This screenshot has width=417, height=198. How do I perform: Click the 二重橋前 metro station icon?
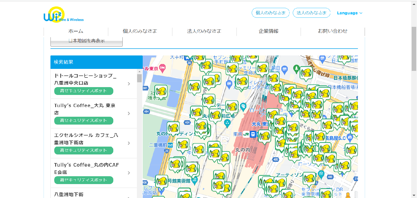click(x=170, y=145)
